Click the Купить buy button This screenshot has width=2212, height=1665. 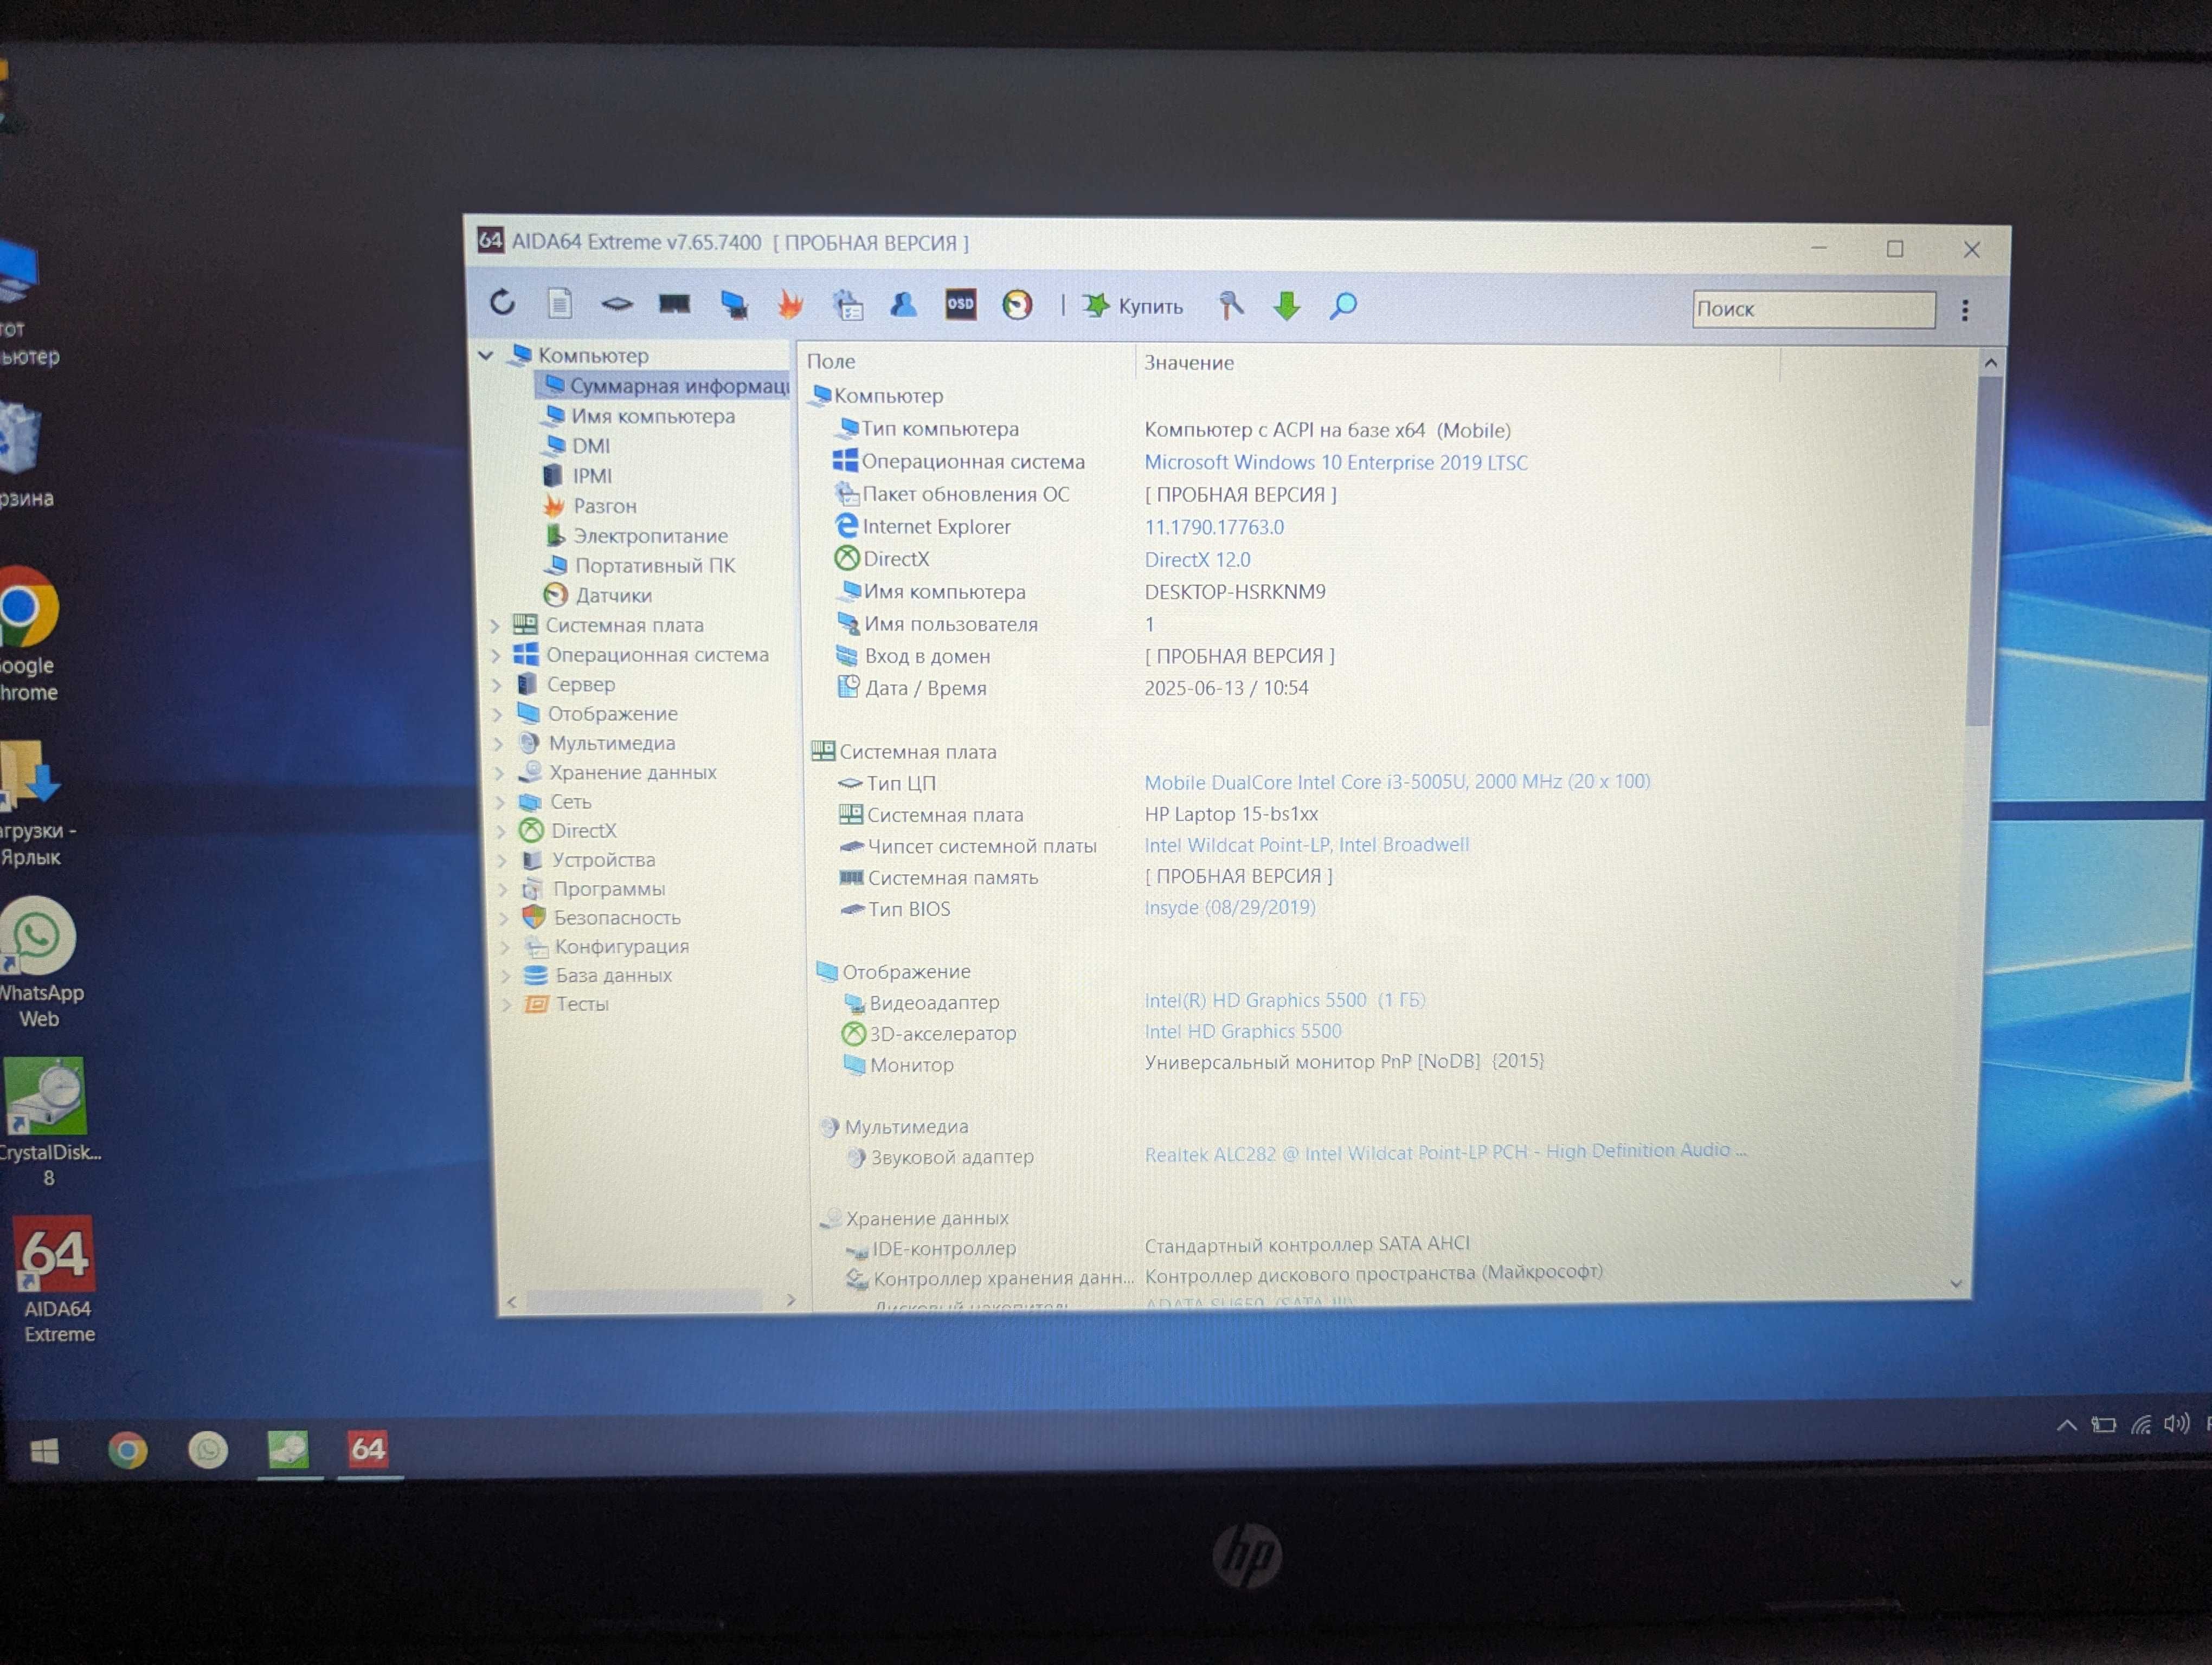click(x=1133, y=306)
